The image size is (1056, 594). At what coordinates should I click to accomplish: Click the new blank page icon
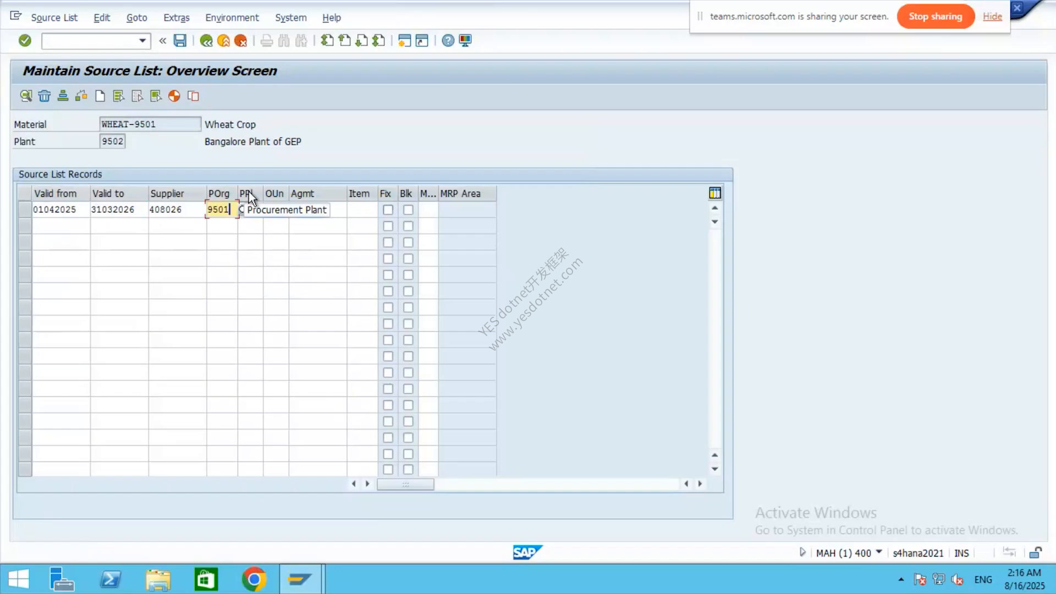coord(100,96)
